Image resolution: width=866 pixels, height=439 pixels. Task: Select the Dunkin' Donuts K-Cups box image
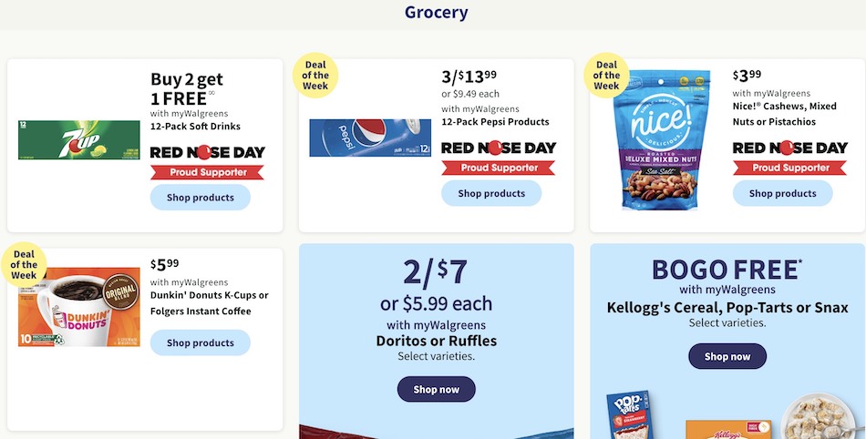(x=79, y=307)
